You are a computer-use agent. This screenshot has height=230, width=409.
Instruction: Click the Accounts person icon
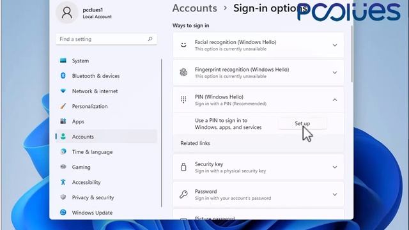(63, 136)
